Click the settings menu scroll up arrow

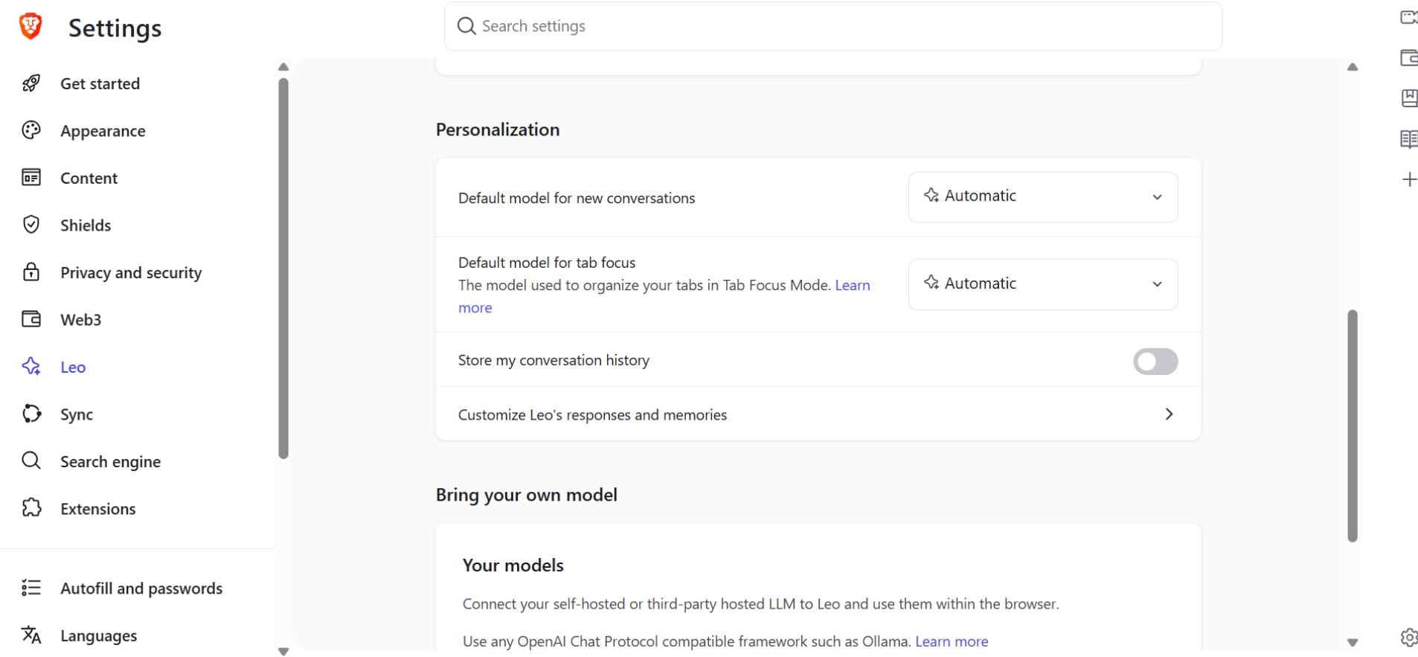coord(283,67)
